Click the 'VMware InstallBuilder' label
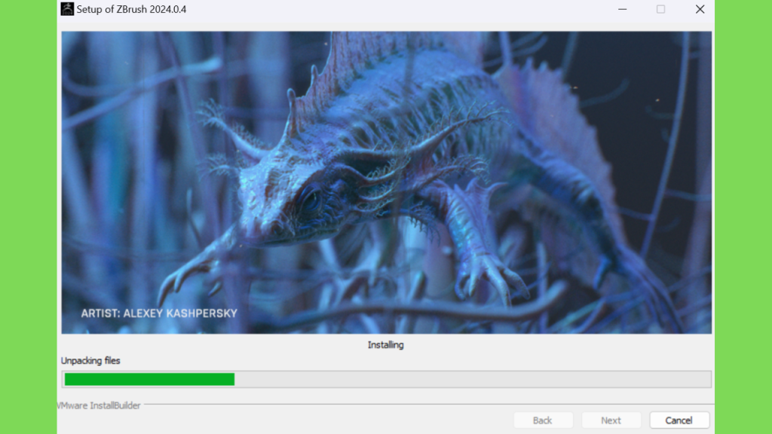 (x=99, y=405)
